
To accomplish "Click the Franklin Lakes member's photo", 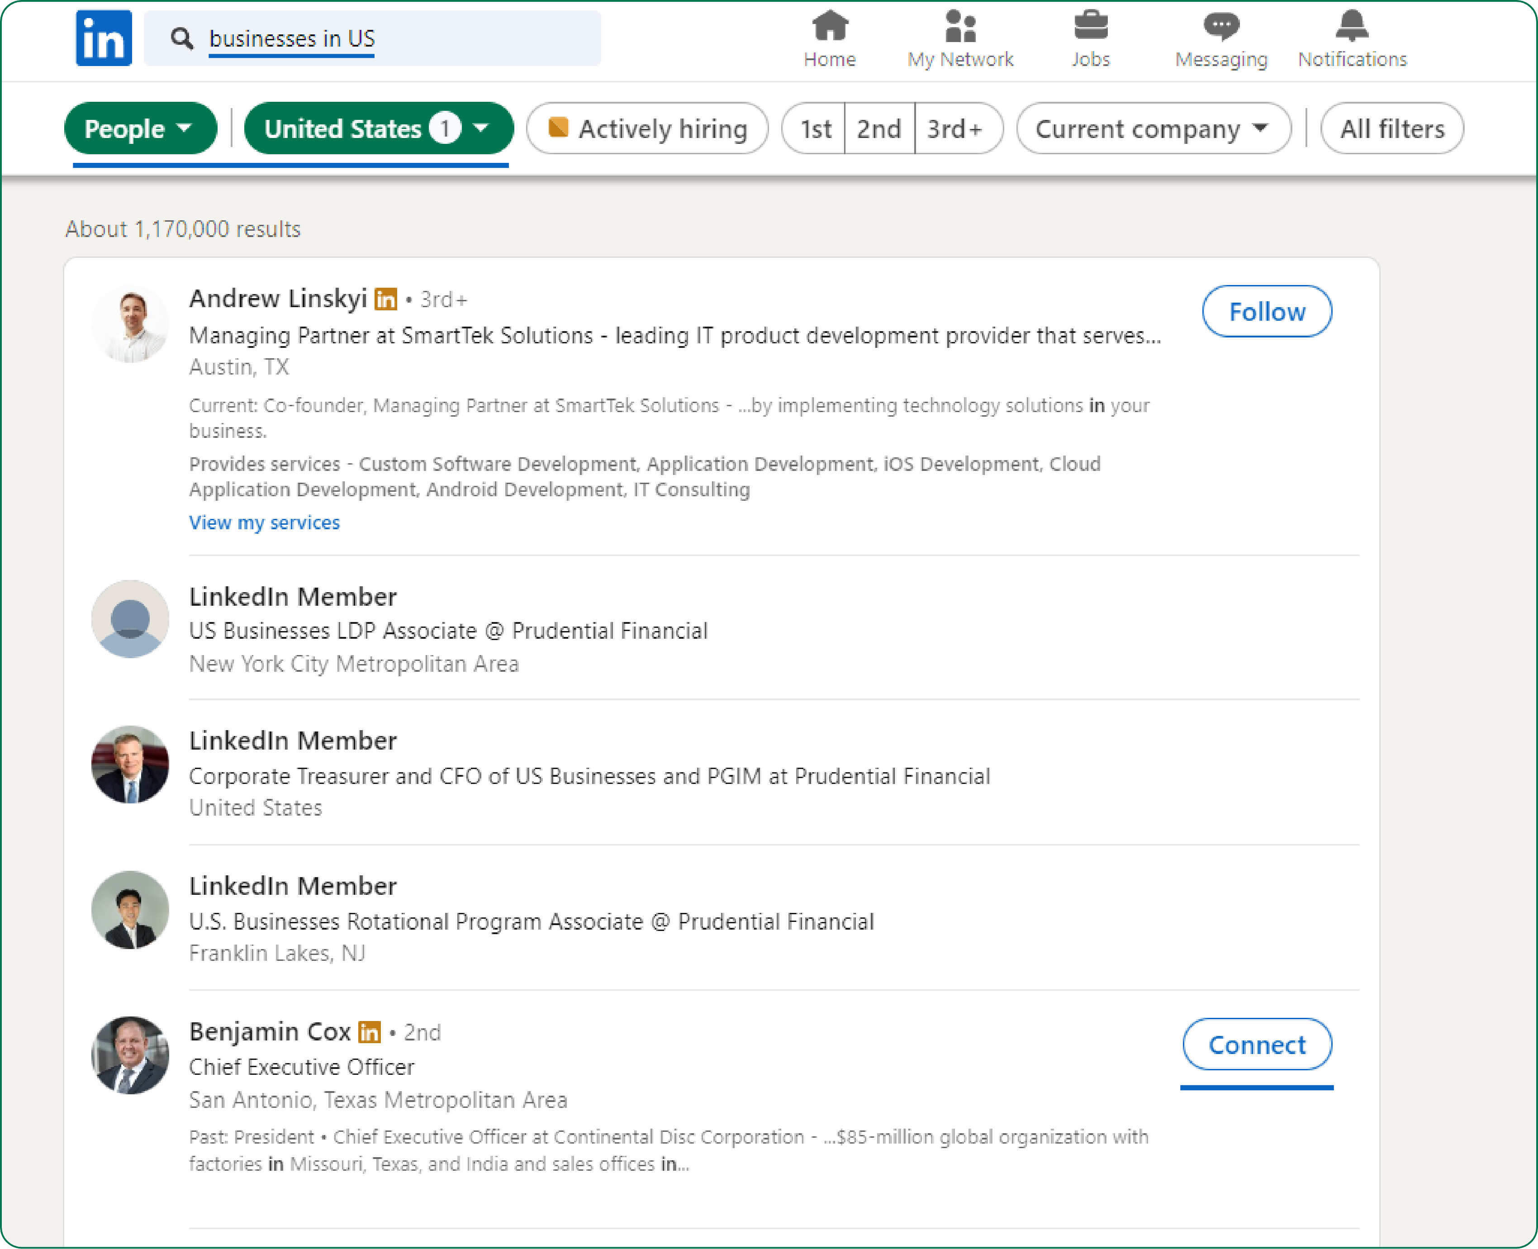I will (x=130, y=909).
